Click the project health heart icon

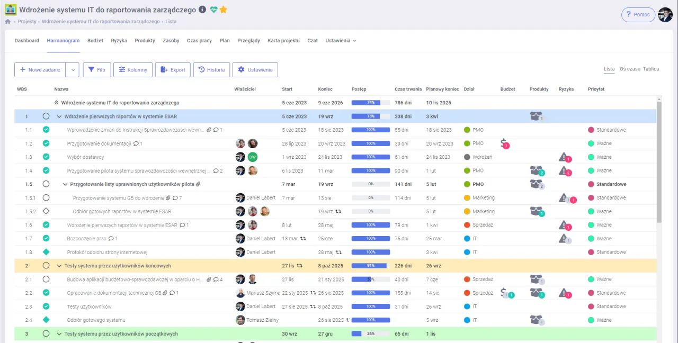pyautogui.click(x=213, y=10)
